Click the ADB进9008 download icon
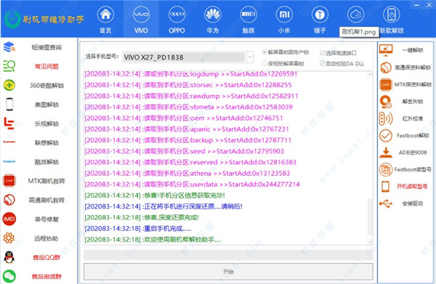Image resolution: width=436 pixels, height=284 pixels. 386,153
